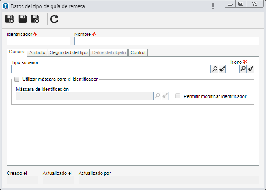Enable Utilizar máscara para el identificador checkbox

[x=17, y=79]
